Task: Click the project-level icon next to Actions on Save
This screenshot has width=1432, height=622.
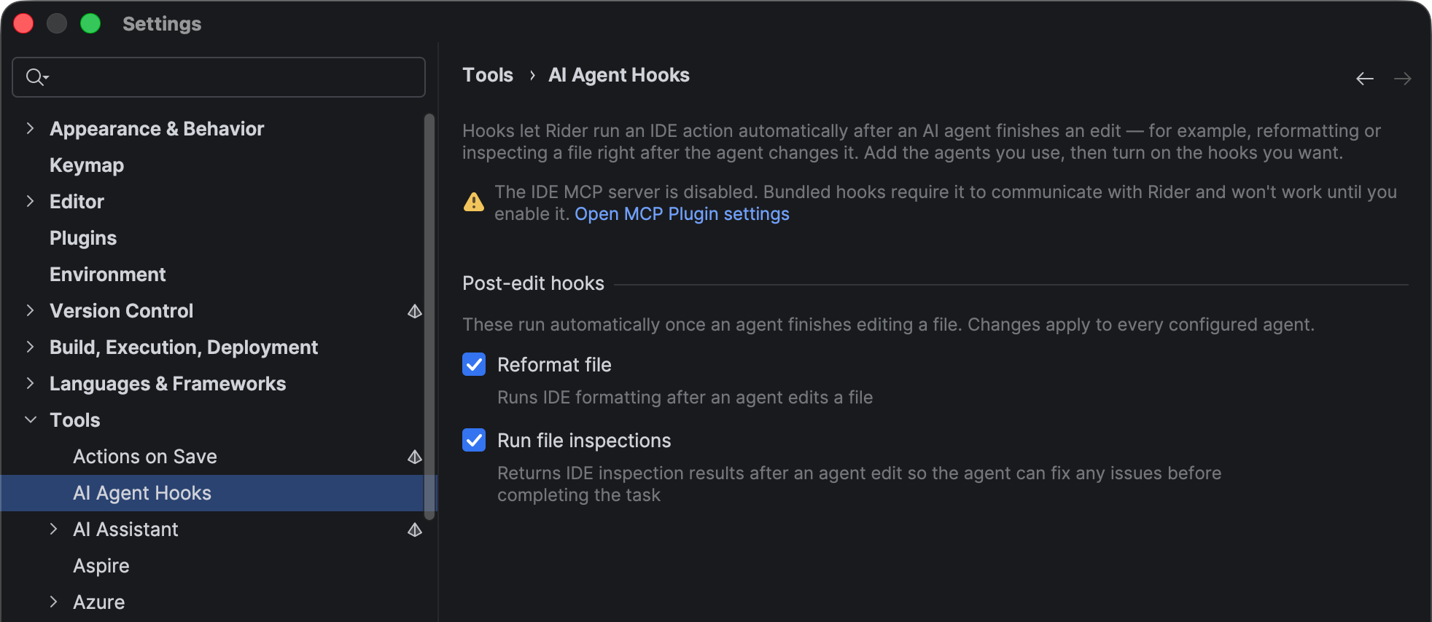Action: 415,457
